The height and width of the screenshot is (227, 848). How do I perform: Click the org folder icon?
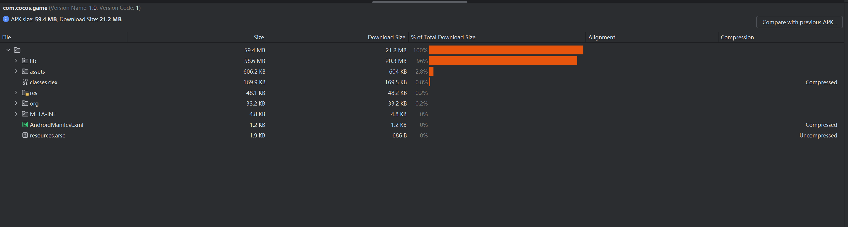tap(25, 103)
